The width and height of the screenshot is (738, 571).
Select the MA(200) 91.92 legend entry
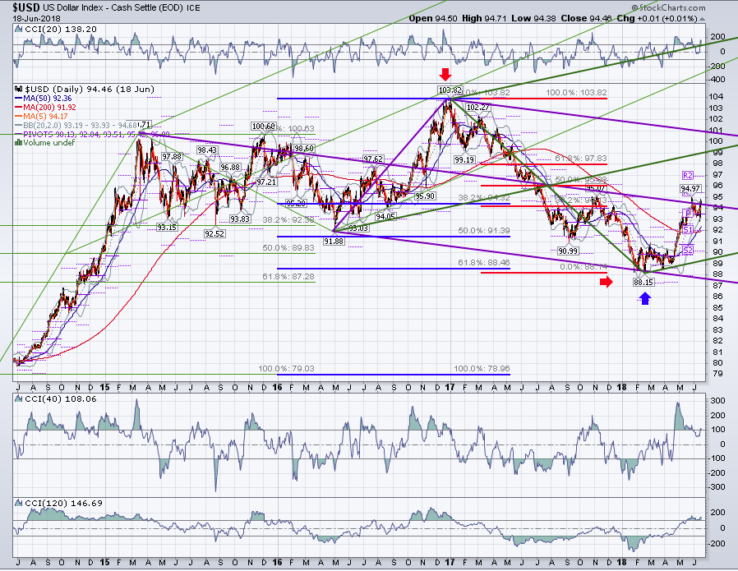[x=46, y=108]
